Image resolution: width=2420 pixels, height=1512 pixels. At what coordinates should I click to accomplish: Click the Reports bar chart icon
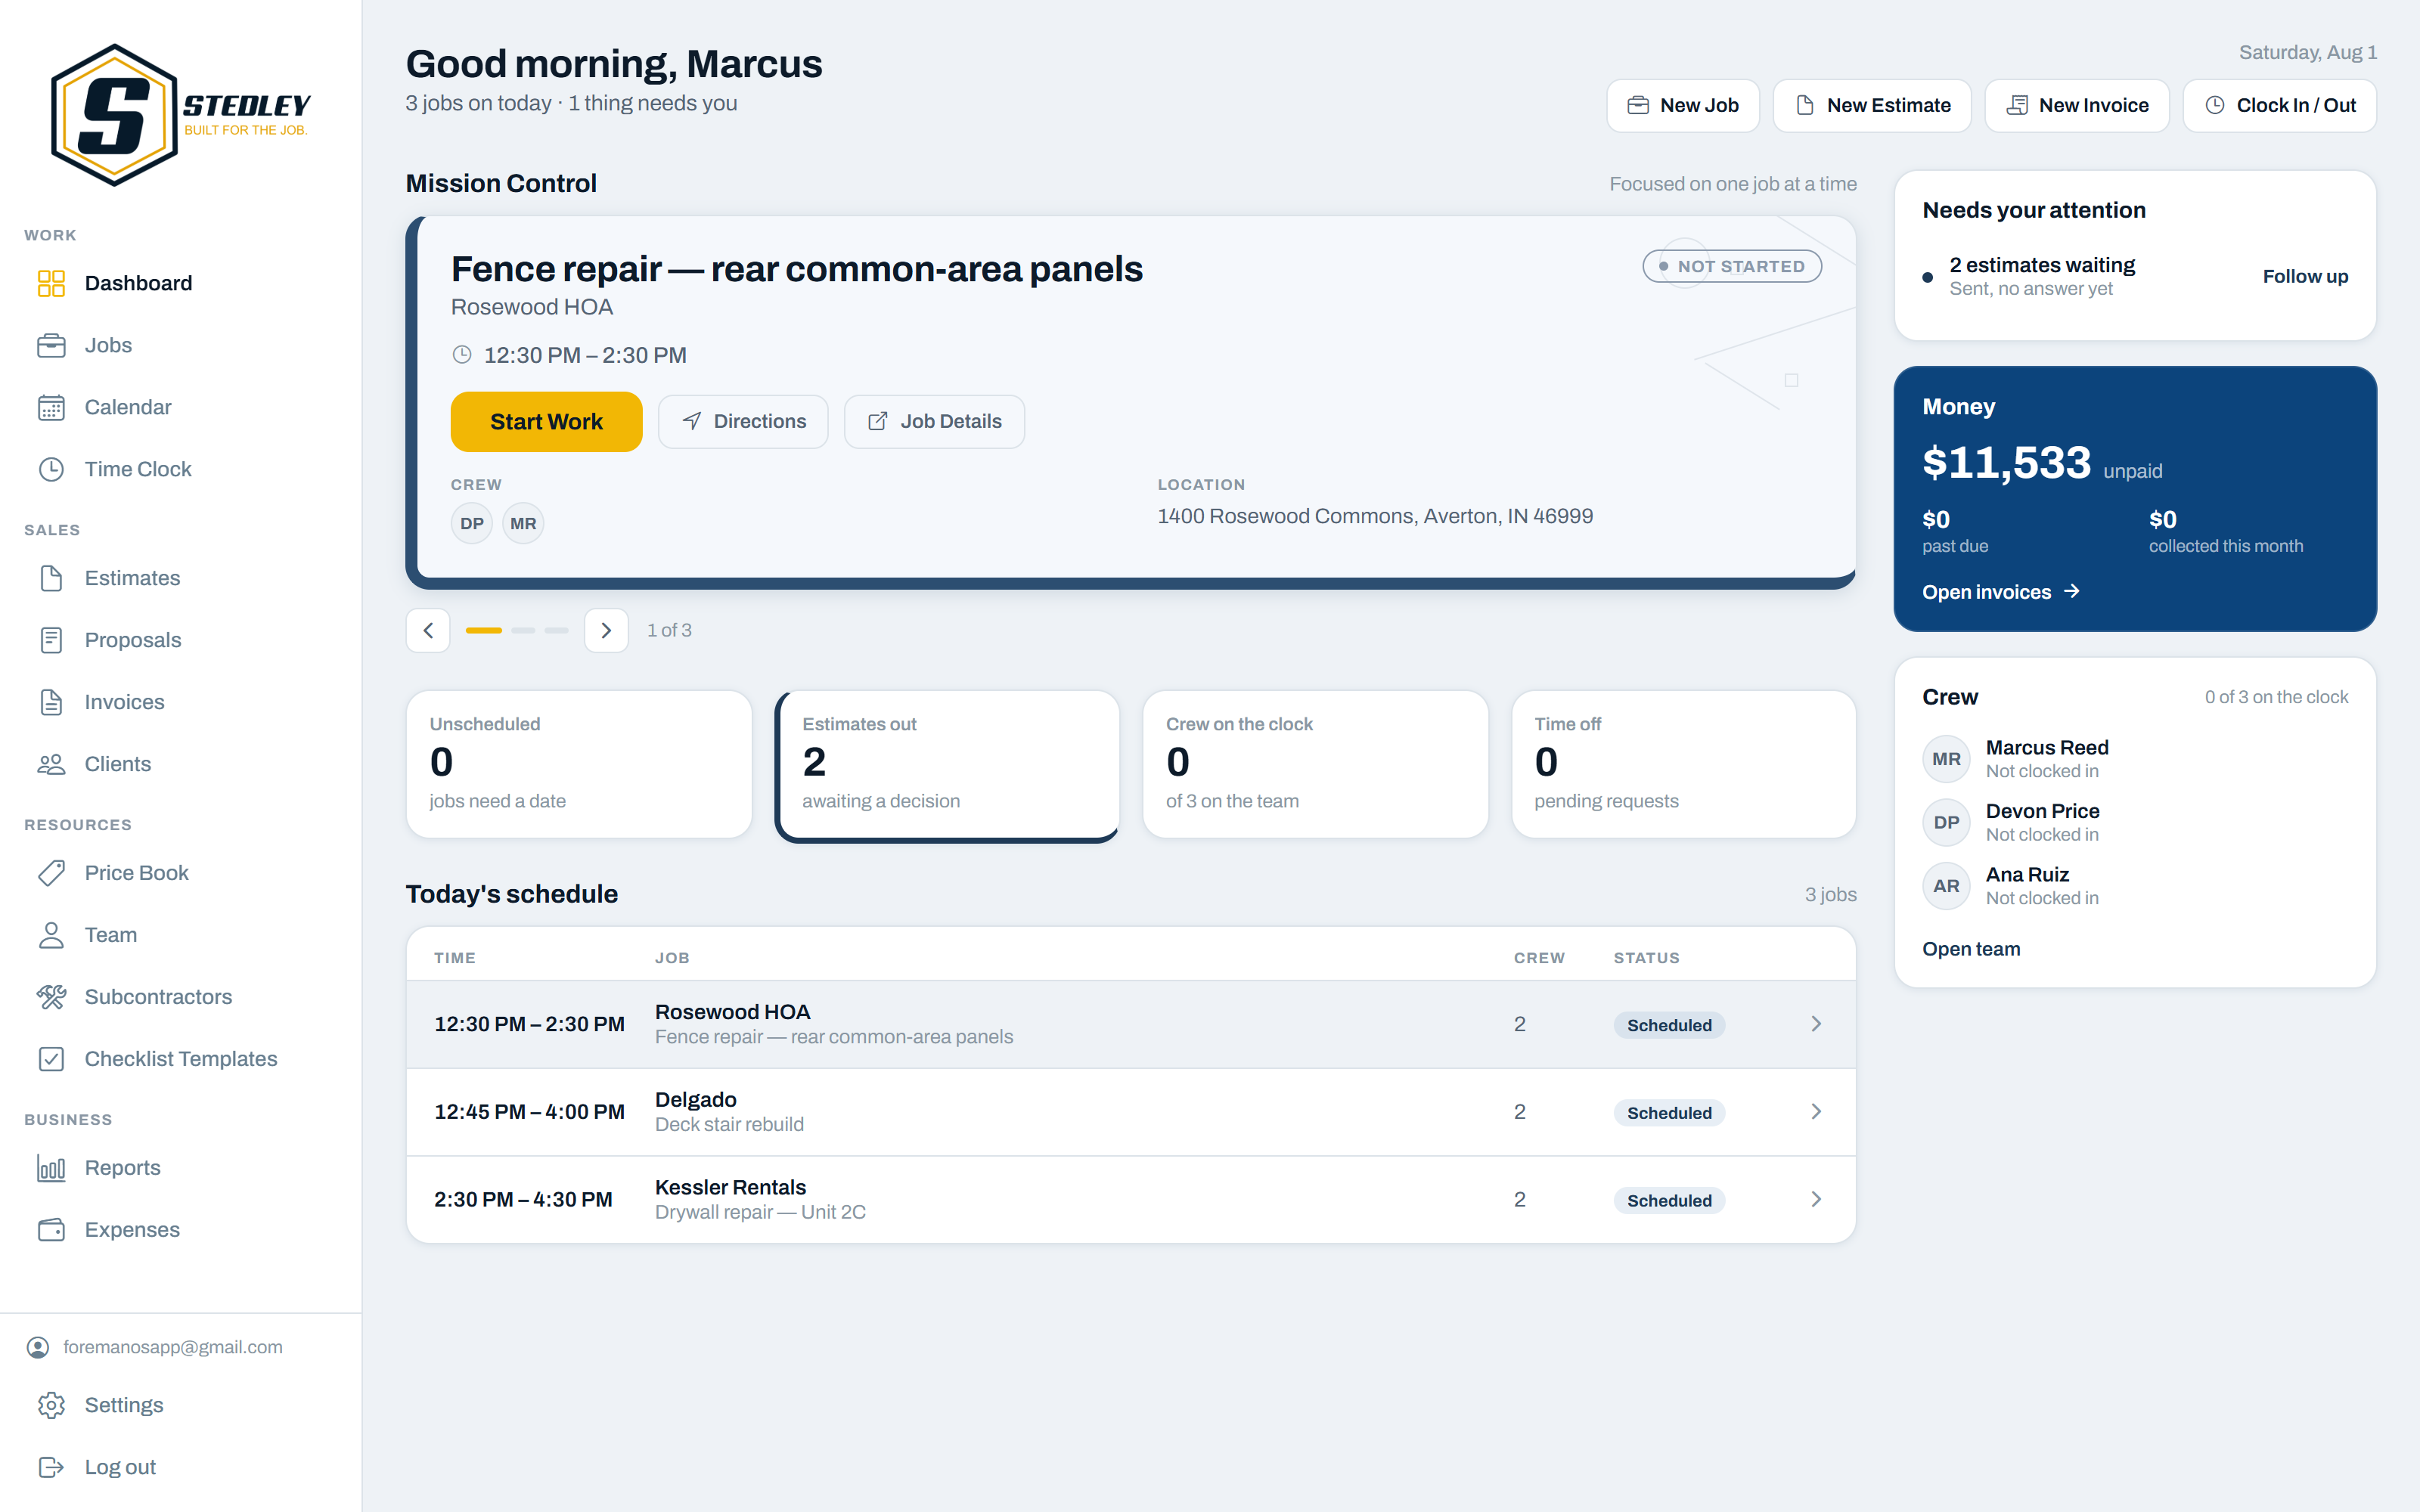(x=51, y=1168)
